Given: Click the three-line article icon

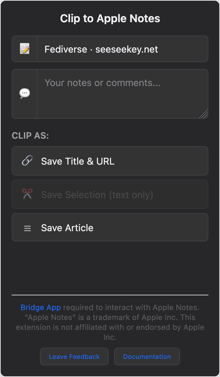Looking at the screenshot, I should [27, 228].
